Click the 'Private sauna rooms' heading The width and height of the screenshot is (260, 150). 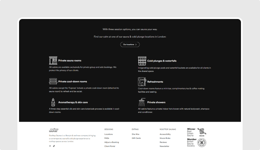pyautogui.click(x=70, y=61)
